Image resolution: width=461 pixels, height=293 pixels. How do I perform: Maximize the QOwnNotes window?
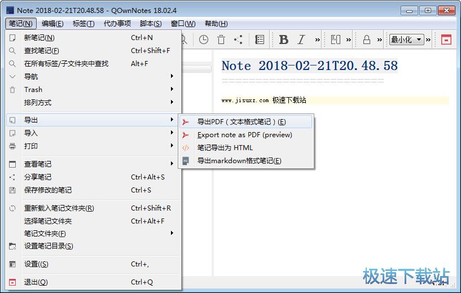click(428, 11)
